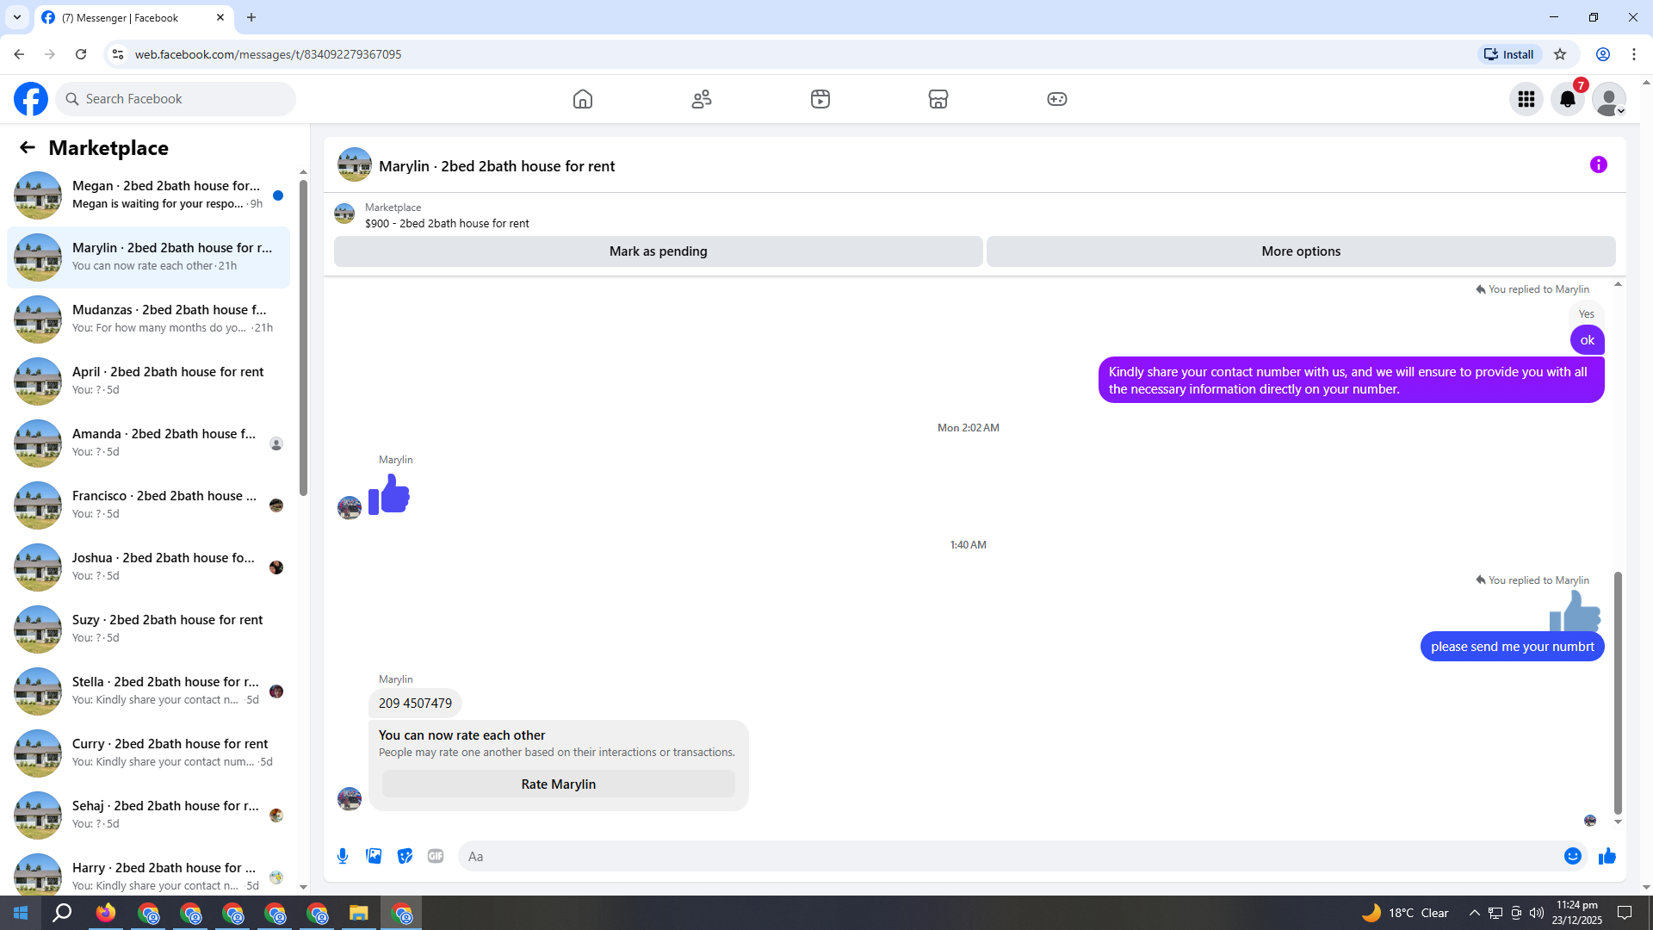Open the GIF picker icon
Image resolution: width=1653 pixels, height=930 pixels.
tap(436, 856)
